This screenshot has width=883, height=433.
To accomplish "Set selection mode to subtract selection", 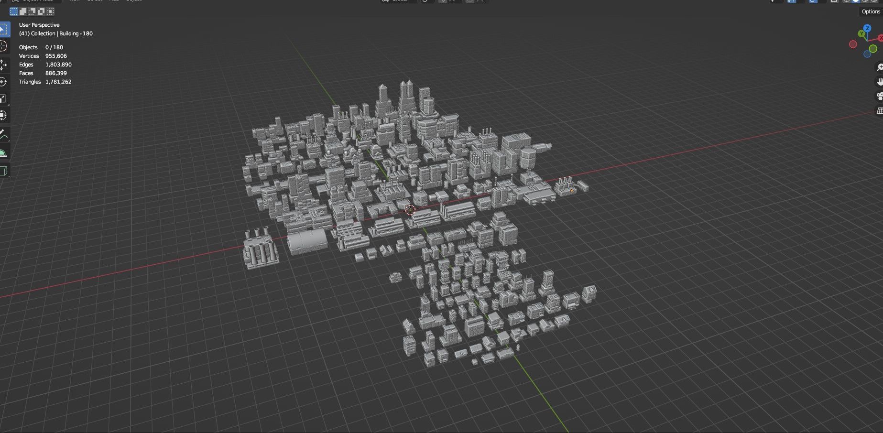I will point(32,11).
